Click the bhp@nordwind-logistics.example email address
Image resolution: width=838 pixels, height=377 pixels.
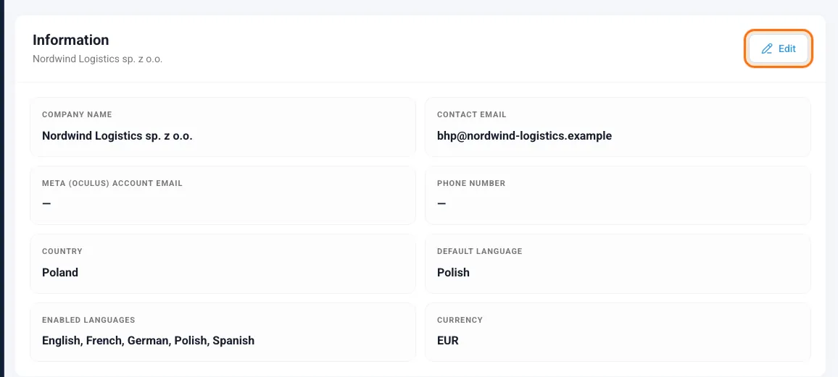524,136
